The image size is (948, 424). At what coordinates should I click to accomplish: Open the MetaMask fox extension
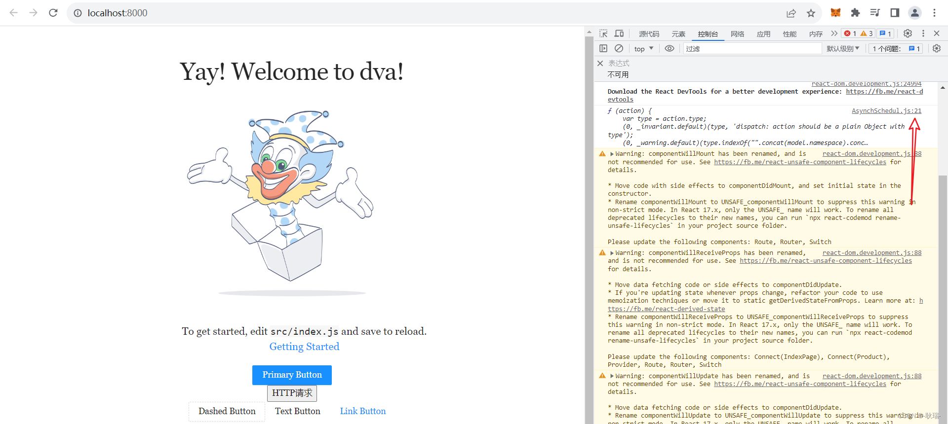point(835,13)
